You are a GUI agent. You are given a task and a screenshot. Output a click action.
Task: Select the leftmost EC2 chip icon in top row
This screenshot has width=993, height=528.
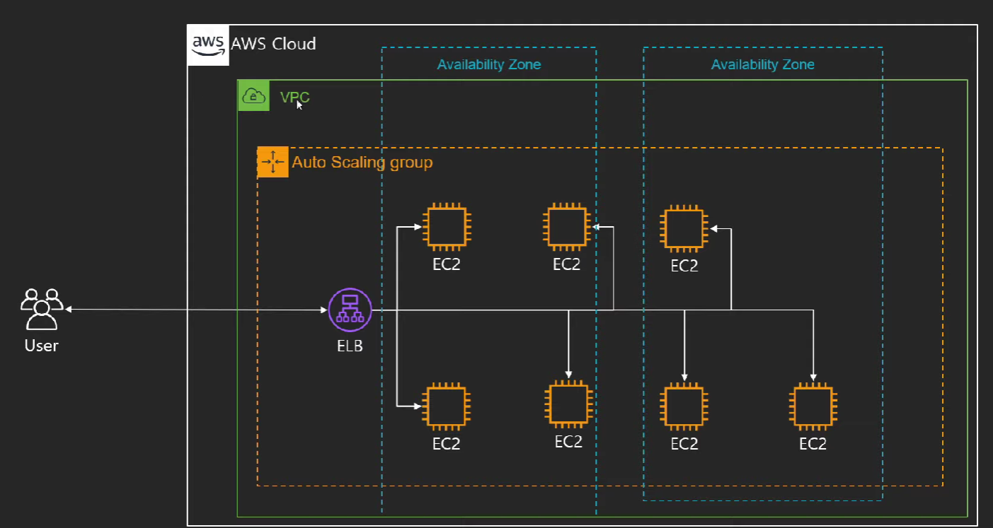pos(446,228)
